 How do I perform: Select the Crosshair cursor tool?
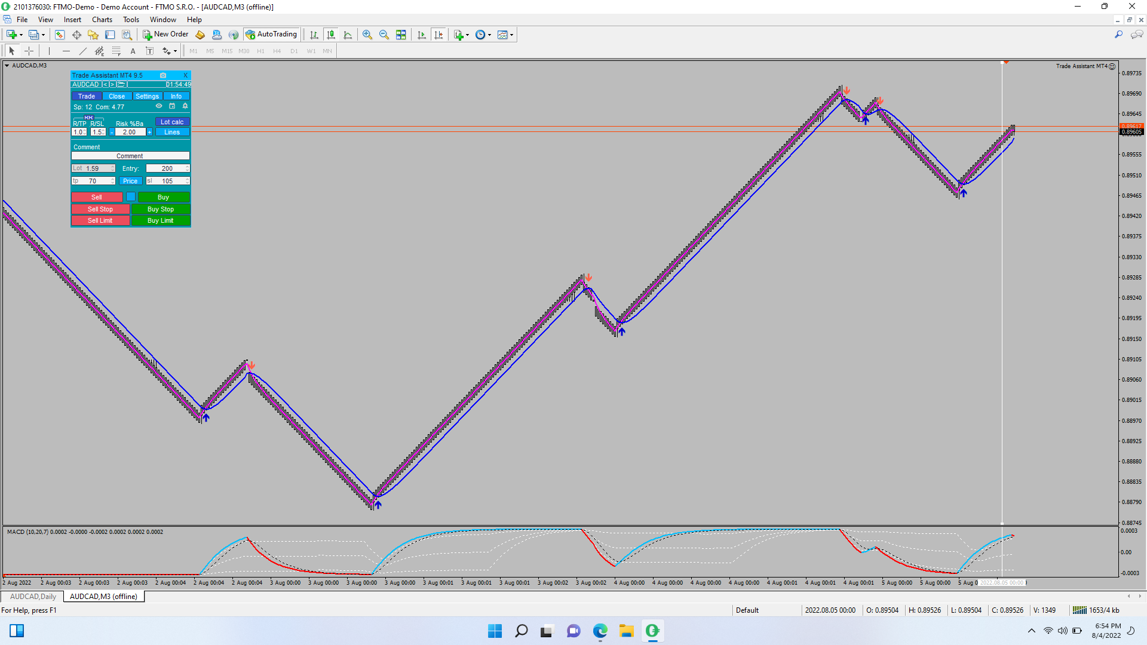pyautogui.click(x=29, y=51)
